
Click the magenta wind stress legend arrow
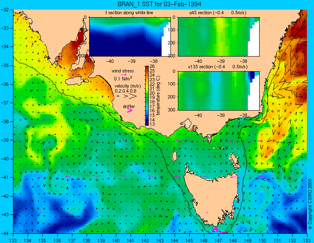pyautogui.click(x=124, y=75)
